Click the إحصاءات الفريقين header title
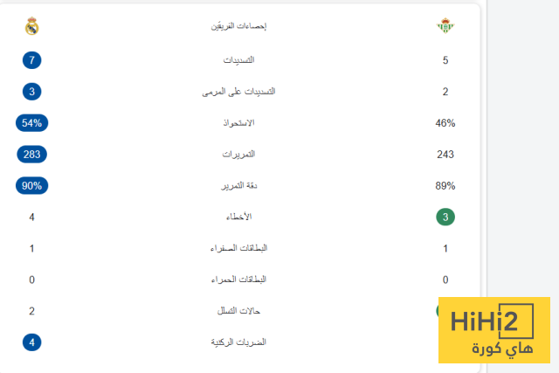 click(x=238, y=26)
